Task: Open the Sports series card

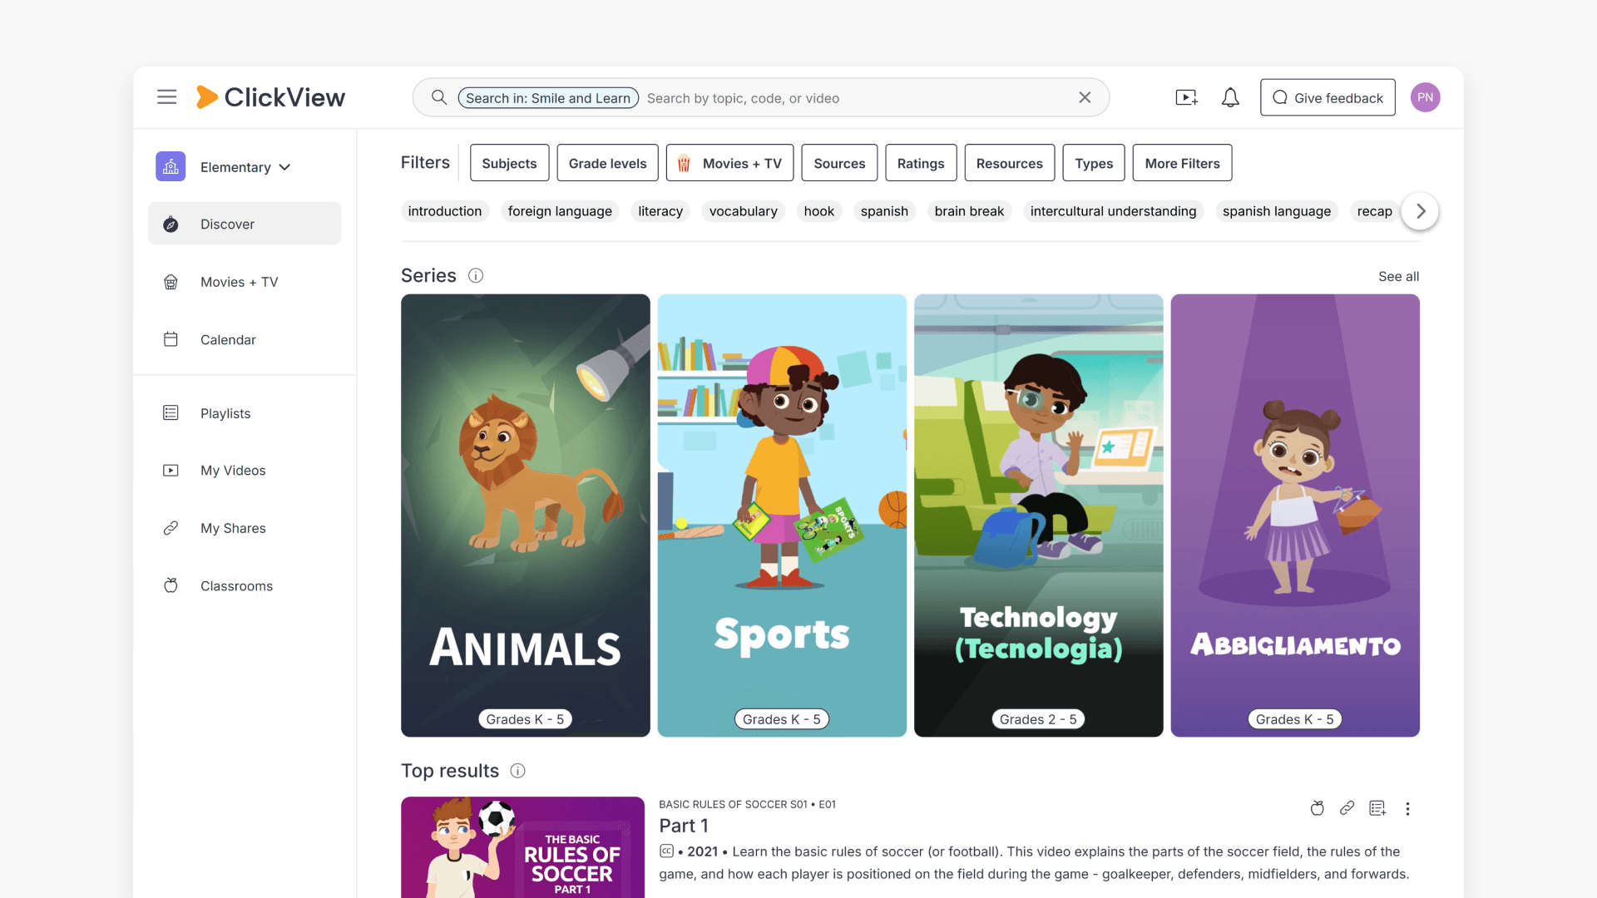Action: point(782,516)
